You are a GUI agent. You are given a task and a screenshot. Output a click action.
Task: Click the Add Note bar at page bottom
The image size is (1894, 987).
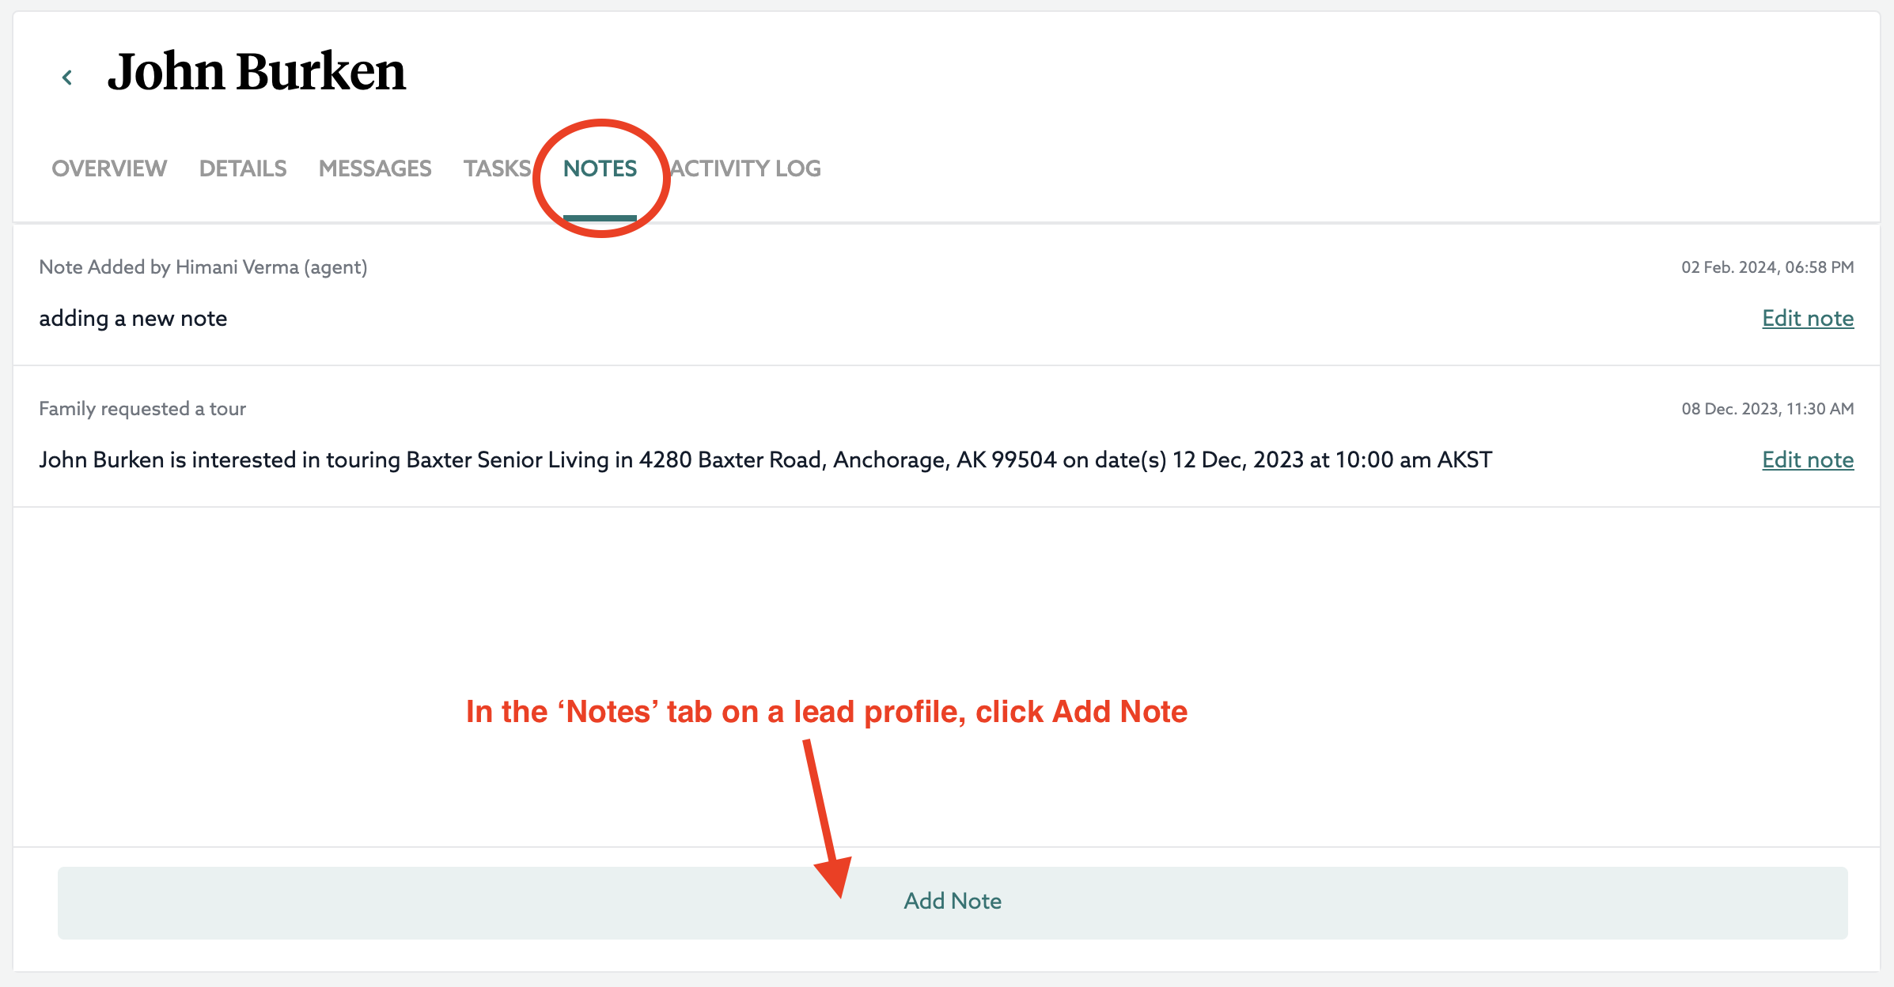(953, 901)
